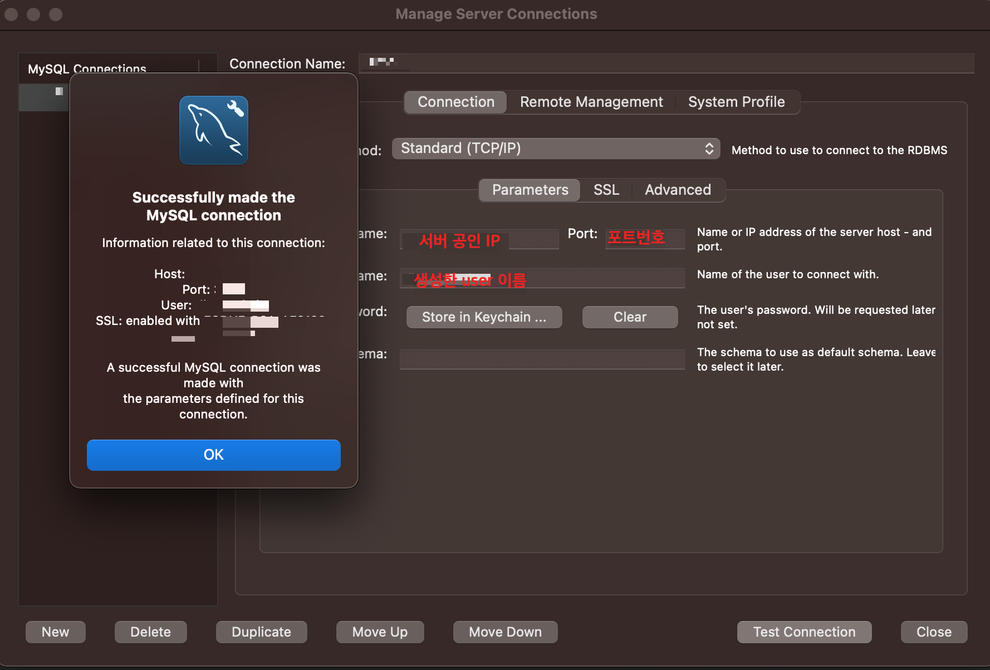Image resolution: width=990 pixels, height=670 pixels.
Task: Click the Default Schema input field
Action: [x=542, y=359]
